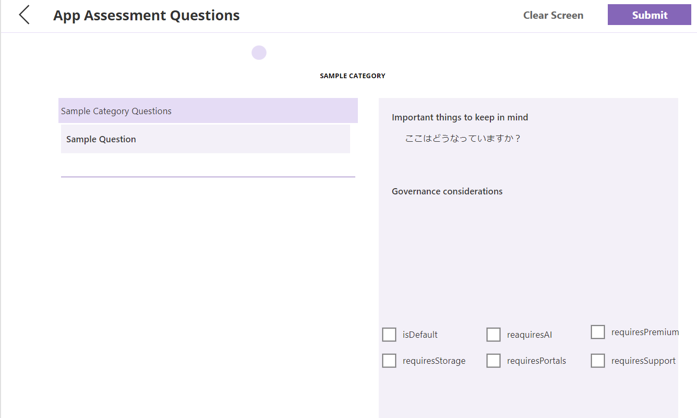The height and width of the screenshot is (418, 697).
Task: Click the Important things to keep in mind heading
Action: click(460, 117)
